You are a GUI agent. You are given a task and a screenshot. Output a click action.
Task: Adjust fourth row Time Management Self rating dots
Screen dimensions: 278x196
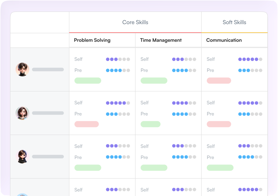coord(184,189)
